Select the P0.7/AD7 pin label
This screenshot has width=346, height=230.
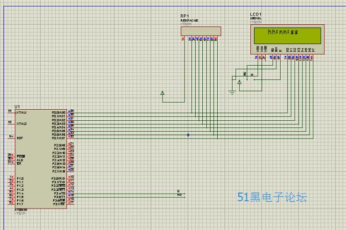click(x=59, y=138)
